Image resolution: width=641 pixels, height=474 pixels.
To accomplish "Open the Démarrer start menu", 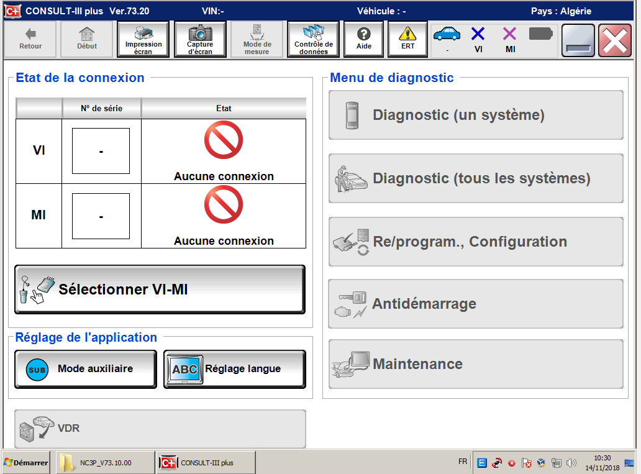I will (25, 463).
